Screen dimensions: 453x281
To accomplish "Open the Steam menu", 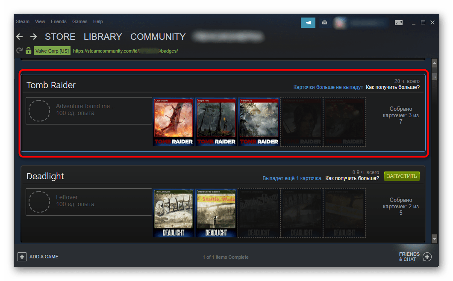I will [x=23, y=21].
